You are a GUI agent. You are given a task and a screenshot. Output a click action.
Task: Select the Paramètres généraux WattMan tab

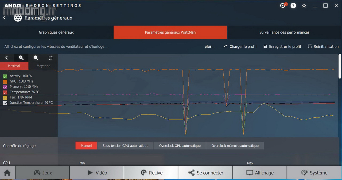pos(170,32)
